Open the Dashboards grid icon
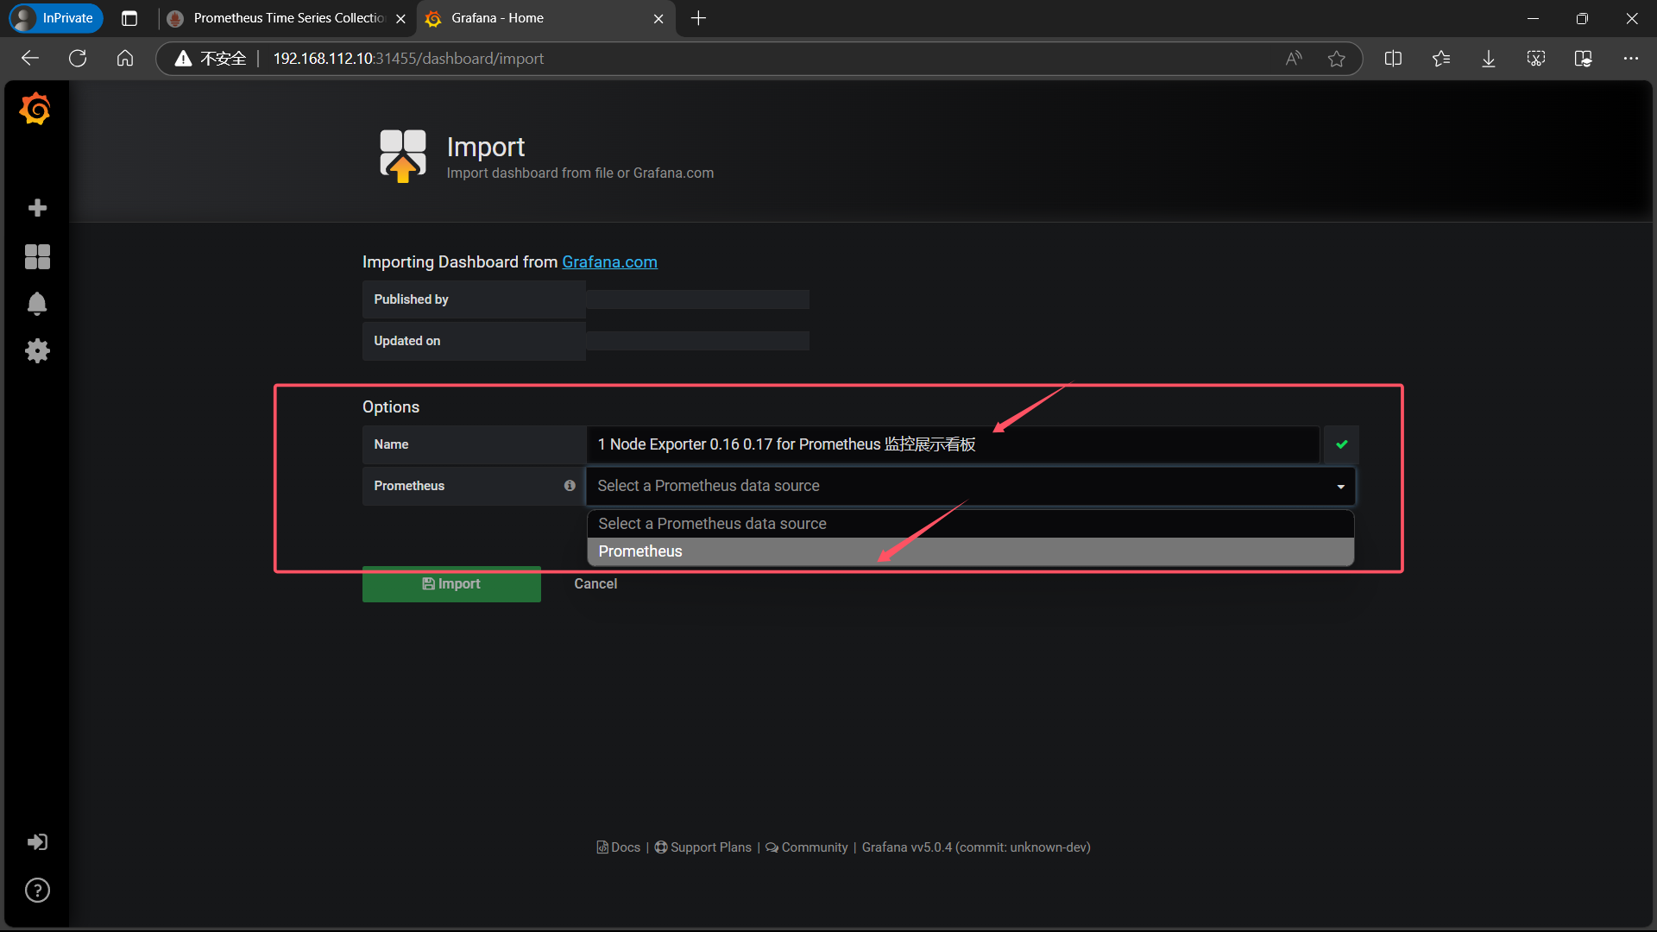 pyautogui.click(x=37, y=256)
